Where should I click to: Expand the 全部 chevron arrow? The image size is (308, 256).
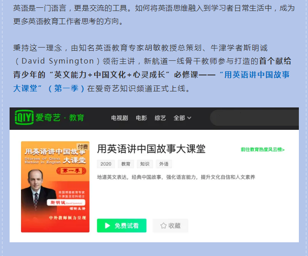click(x=189, y=118)
